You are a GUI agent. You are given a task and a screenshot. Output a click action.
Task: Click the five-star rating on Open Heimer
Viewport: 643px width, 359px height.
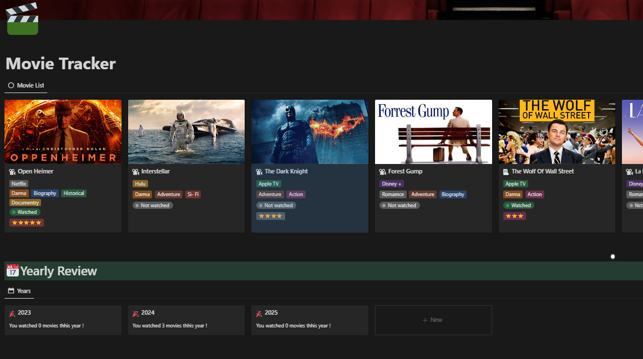[26, 222]
